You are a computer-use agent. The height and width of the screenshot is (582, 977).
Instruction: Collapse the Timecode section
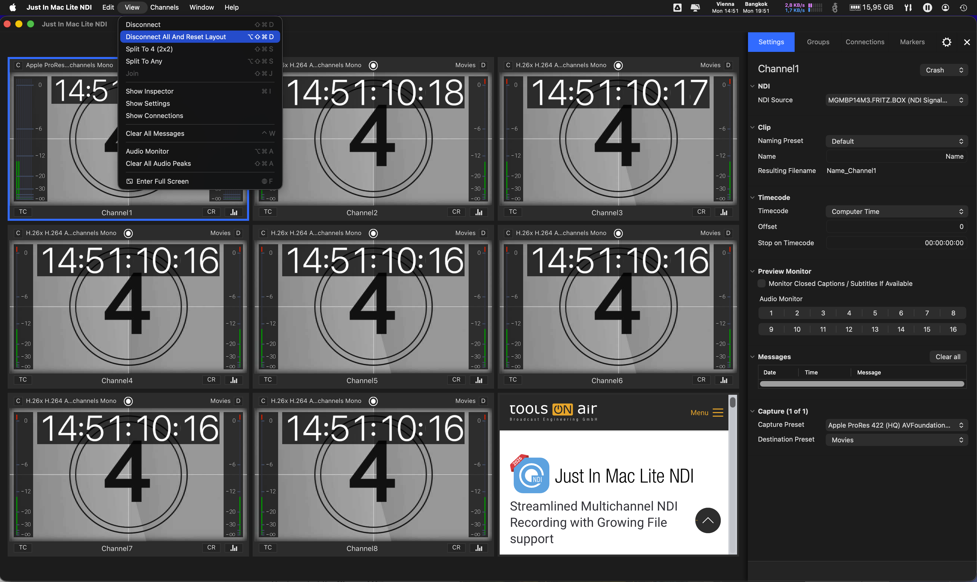pyautogui.click(x=752, y=198)
